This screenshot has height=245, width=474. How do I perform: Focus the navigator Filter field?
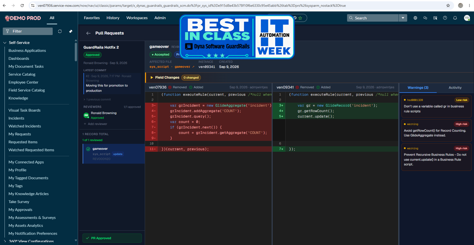(x=28, y=31)
